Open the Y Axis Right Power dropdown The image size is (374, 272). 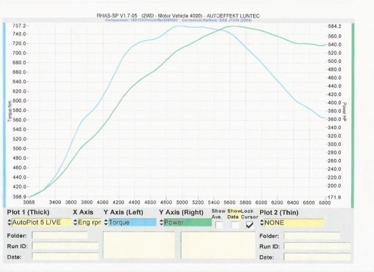[x=187, y=222]
